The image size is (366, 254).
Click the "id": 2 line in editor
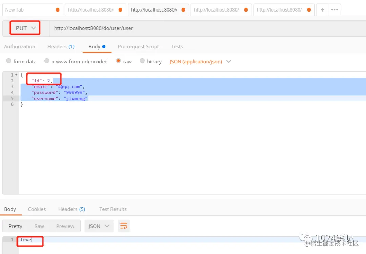click(42, 81)
